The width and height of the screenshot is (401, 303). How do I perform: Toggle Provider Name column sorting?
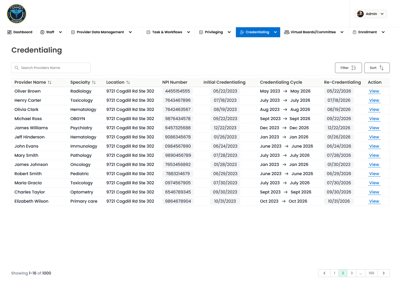pyautogui.click(x=50, y=82)
